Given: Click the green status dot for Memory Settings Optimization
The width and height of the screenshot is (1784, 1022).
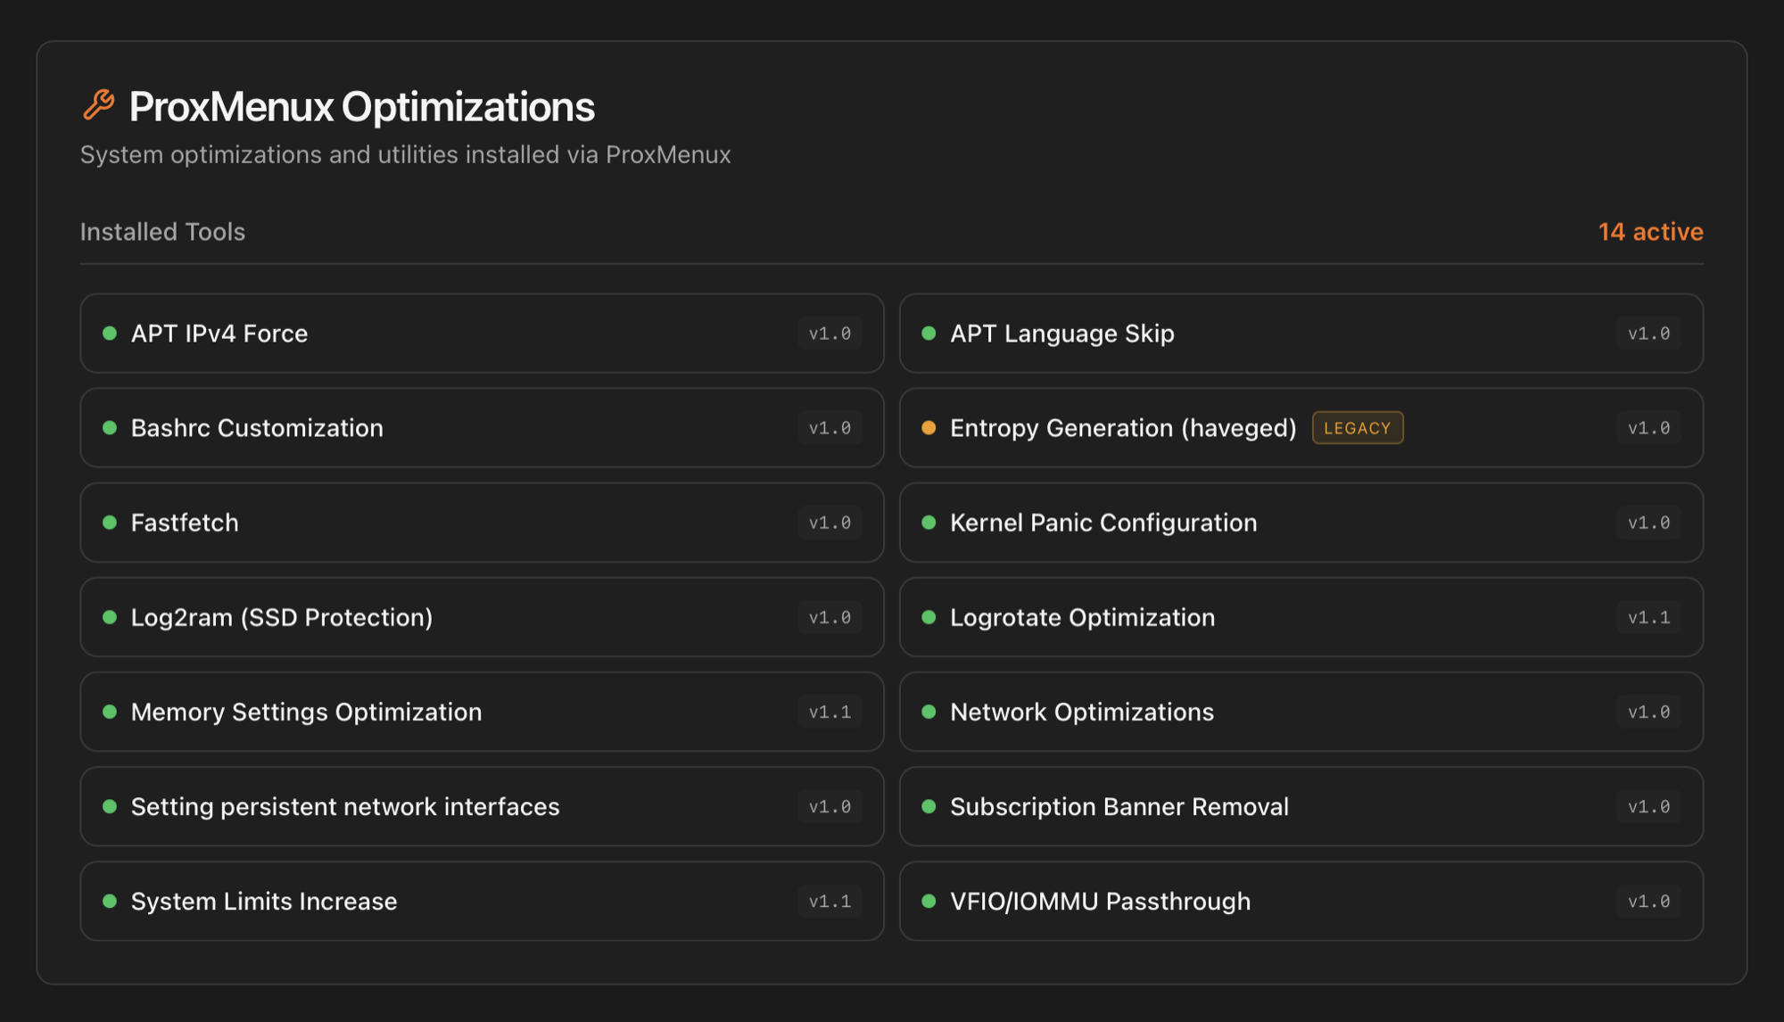Looking at the screenshot, I should click(110, 712).
